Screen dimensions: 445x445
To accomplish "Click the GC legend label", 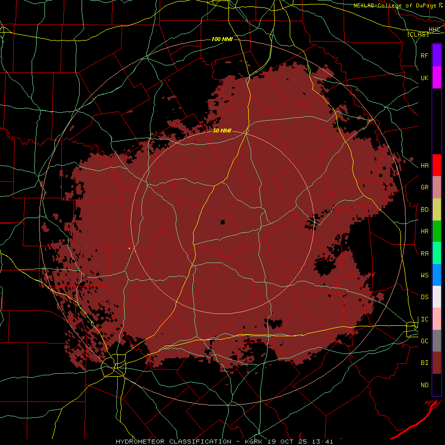I will point(424,341).
